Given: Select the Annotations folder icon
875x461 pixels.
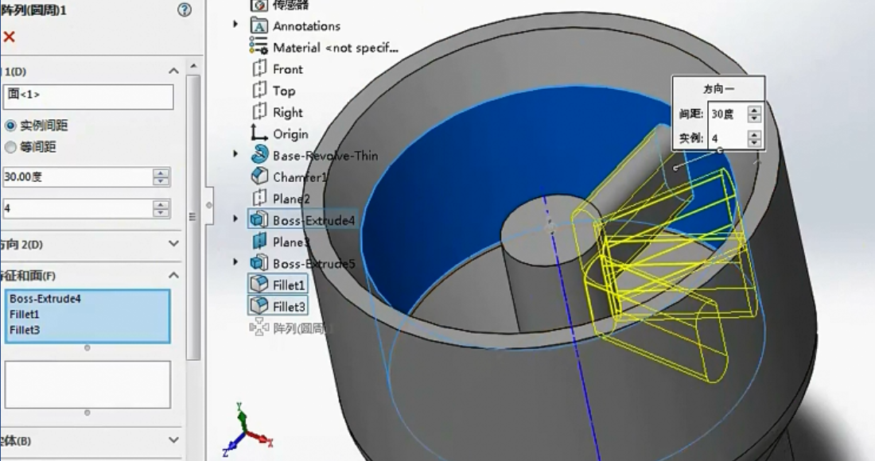Looking at the screenshot, I should point(260,25).
